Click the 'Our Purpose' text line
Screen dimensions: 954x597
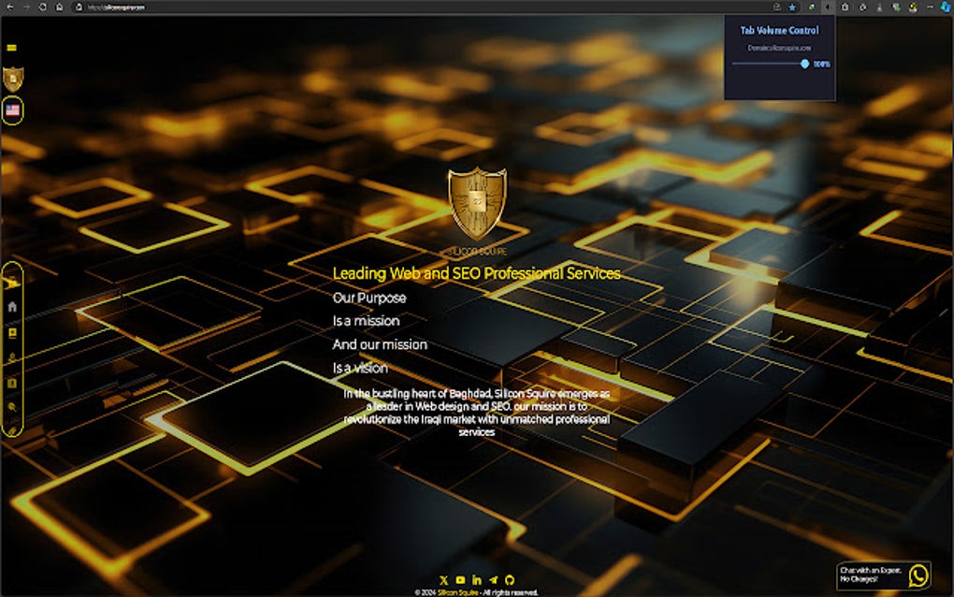pyautogui.click(x=369, y=298)
